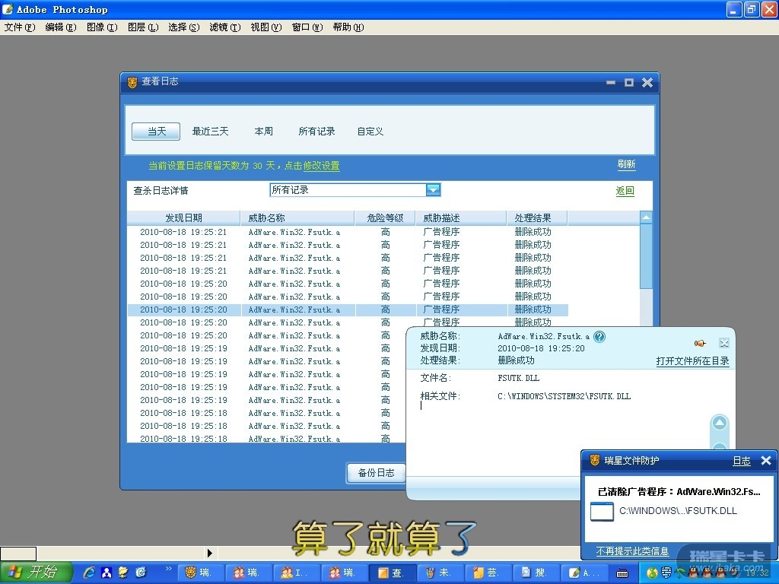Click the first green system tray icon
The width and height of the screenshot is (779, 584).
click(x=652, y=573)
